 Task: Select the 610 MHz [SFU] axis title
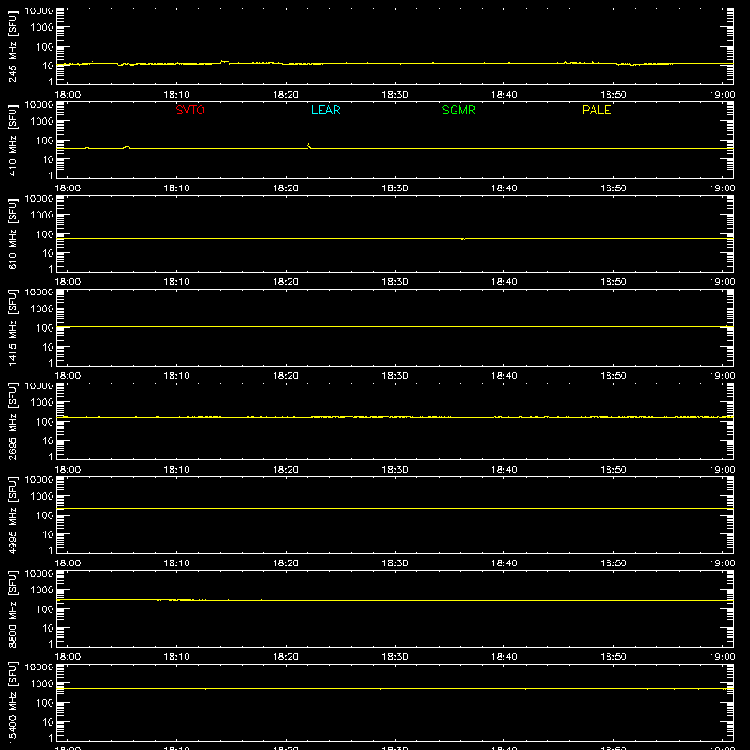pos(12,233)
